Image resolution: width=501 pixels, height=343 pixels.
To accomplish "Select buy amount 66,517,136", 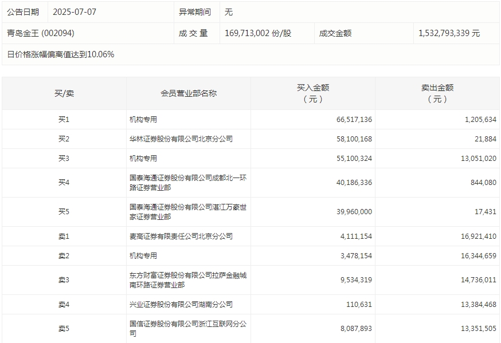I will tap(354, 120).
